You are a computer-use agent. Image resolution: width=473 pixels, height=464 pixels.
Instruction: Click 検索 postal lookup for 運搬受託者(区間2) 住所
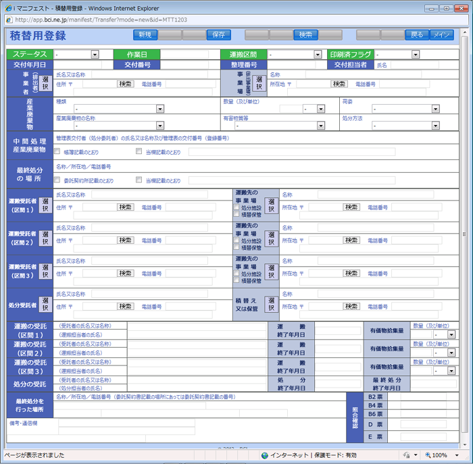coord(125,240)
